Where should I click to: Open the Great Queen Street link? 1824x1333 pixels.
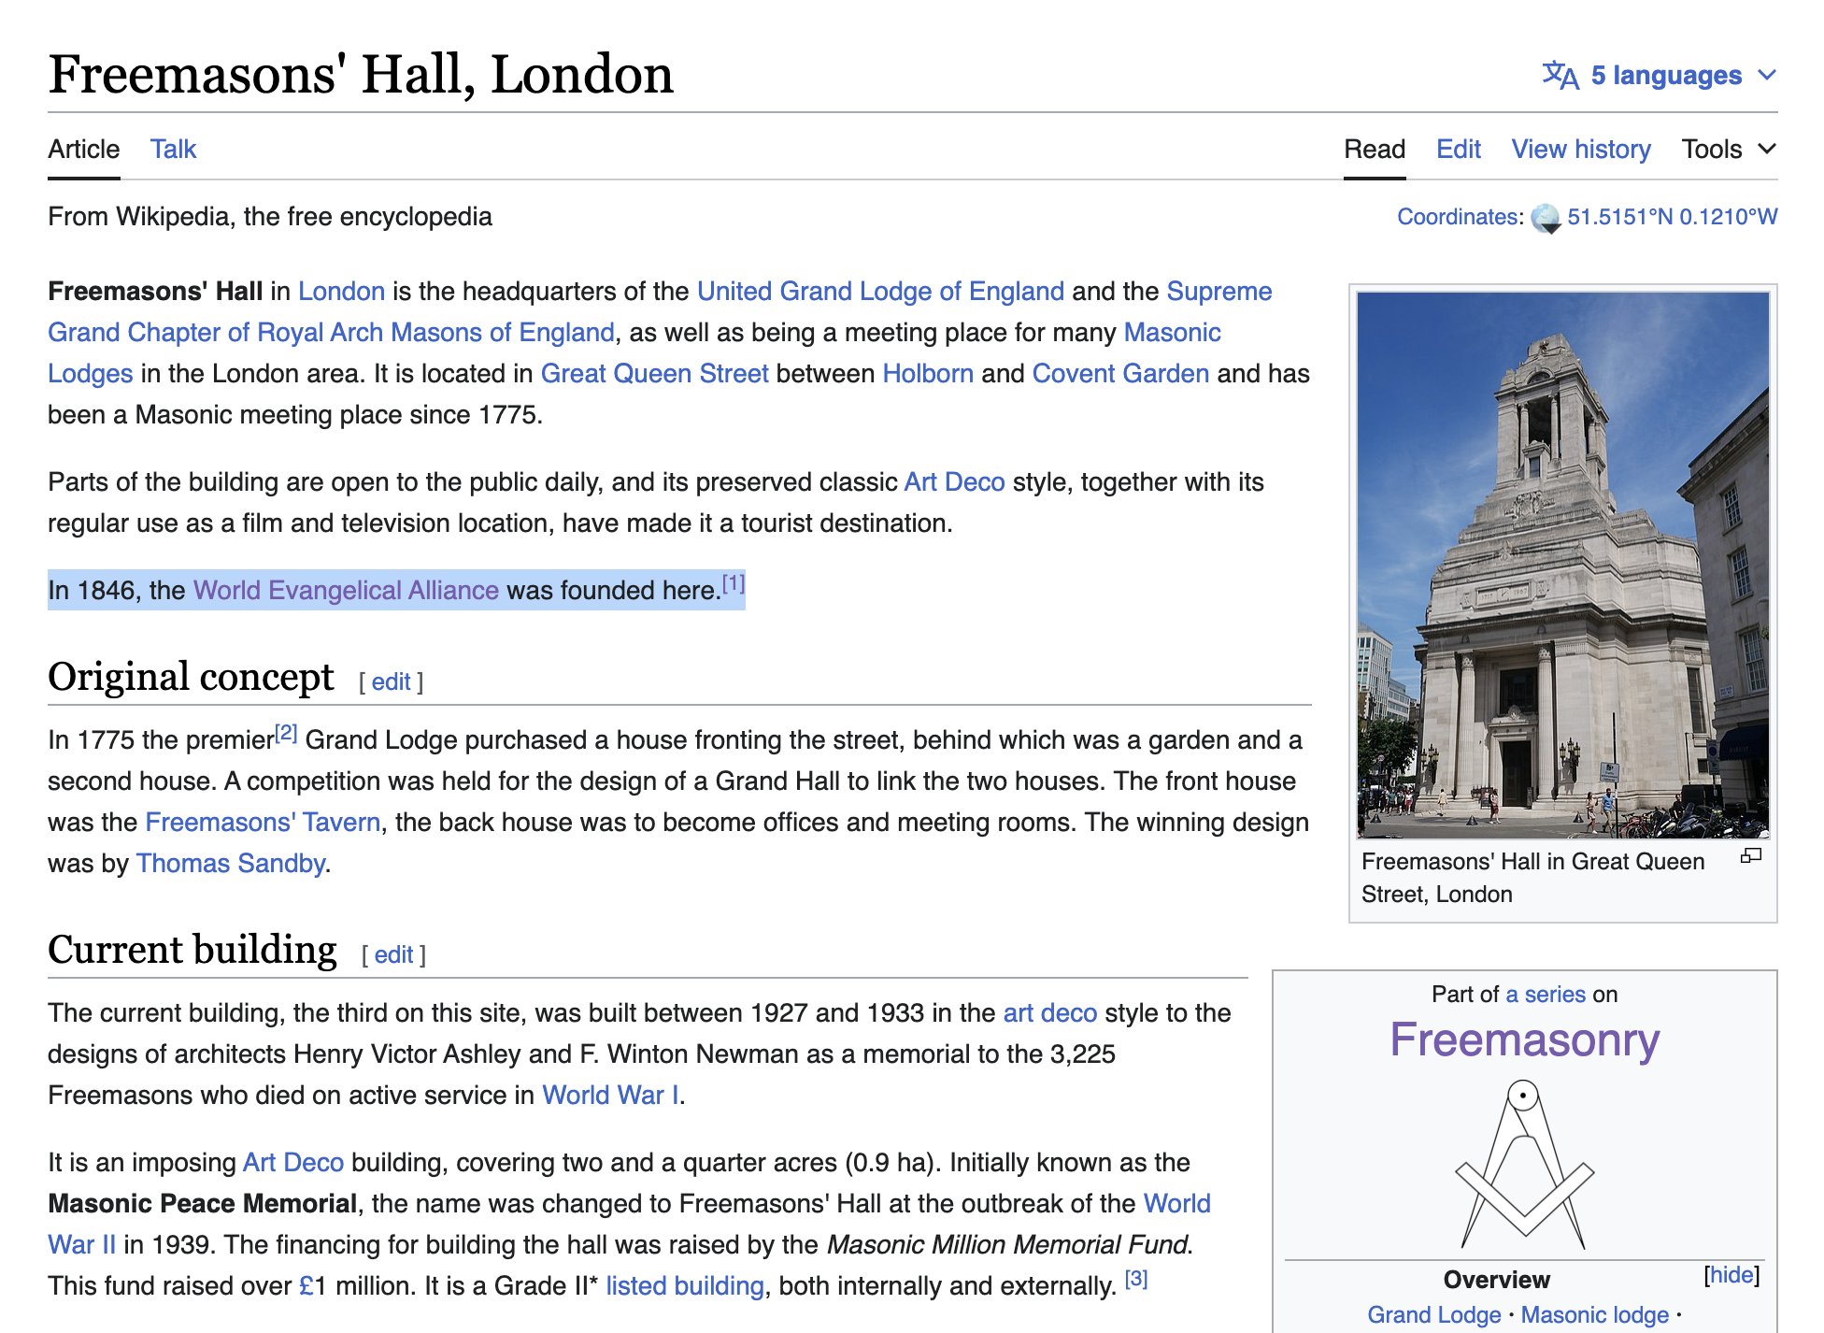pyautogui.click(x=654, y=373)
